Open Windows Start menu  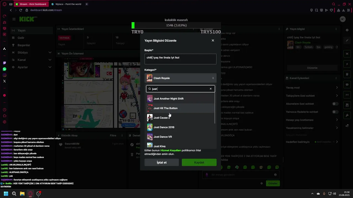(x=6, y=194)
